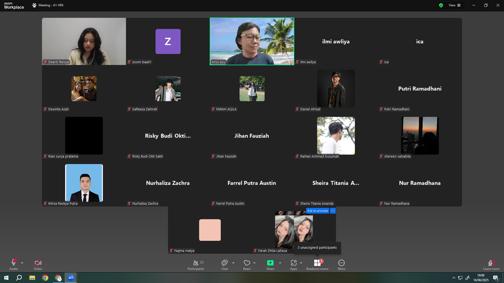Start screen sharing with Share button
Image resolution: width=504 pixels, height=283 pixels.
tap(270, 265)
